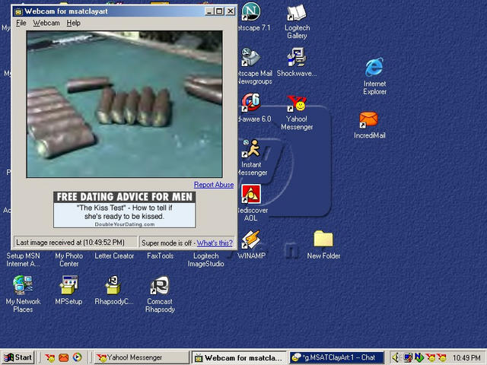Select the Ad-aware 6.0 desktop icon
487x365 pixels.
pos(251,103)
